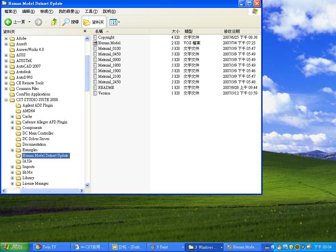This screenshot has width=336, height=252.
Task: Select the README file icon
Action: (x=95, y=87)
